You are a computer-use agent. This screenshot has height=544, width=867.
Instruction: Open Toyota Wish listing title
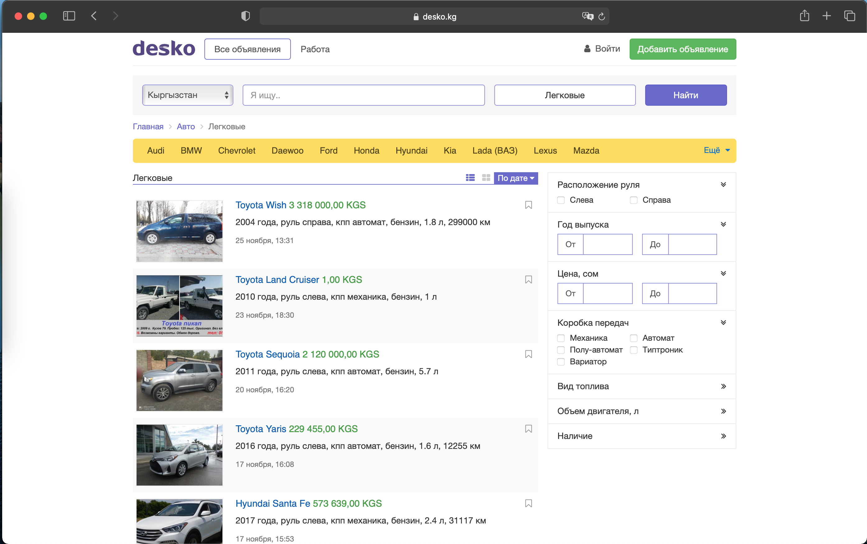point(261,205)
